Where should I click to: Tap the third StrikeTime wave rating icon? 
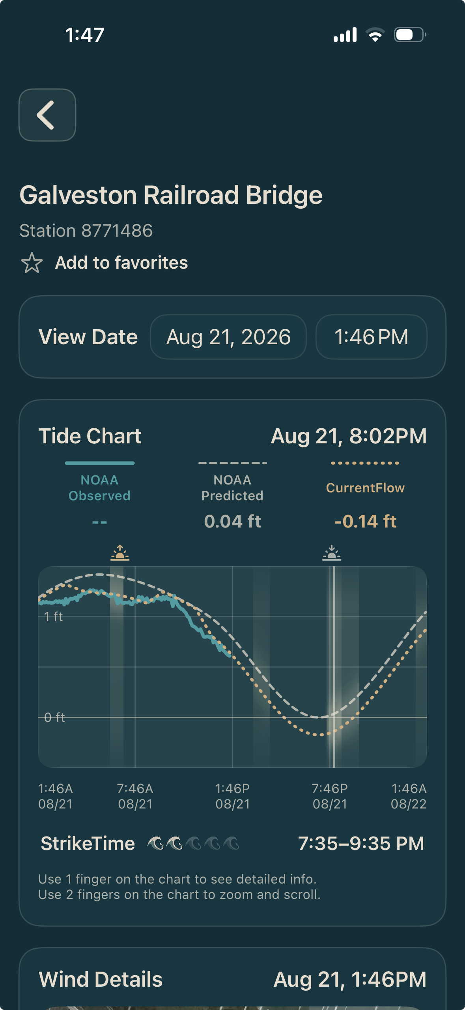[193, 843]
